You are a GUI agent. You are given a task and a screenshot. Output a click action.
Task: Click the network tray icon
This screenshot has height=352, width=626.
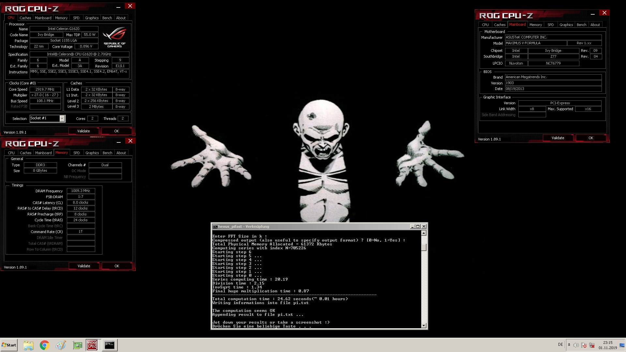592,345
